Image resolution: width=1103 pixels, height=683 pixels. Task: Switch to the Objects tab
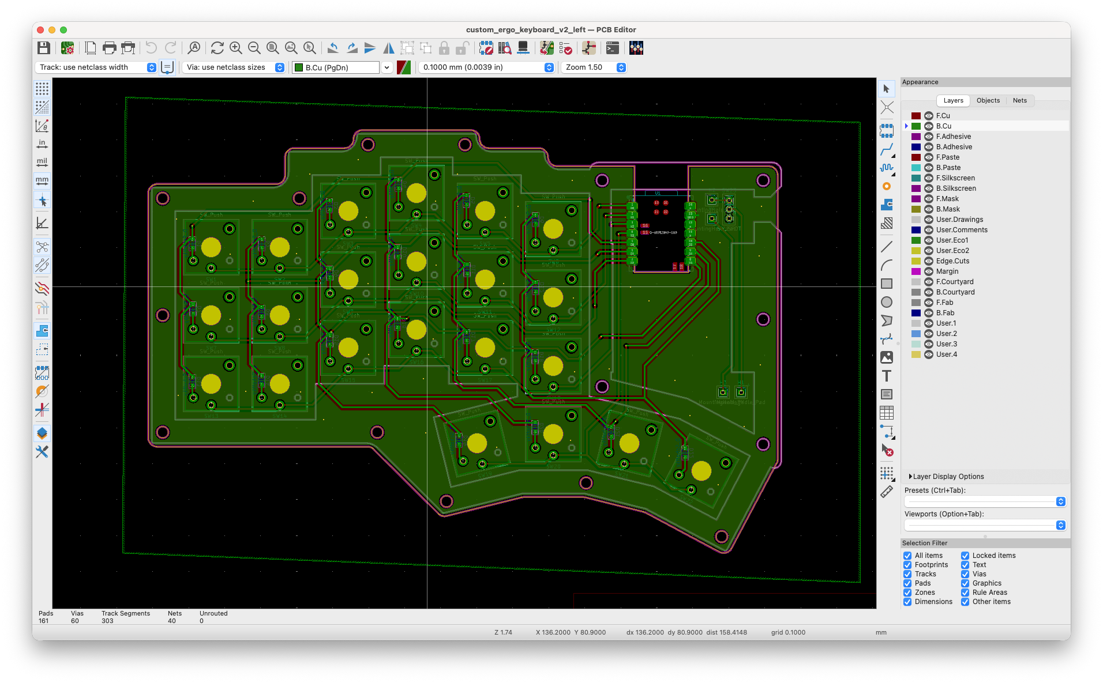pyautogui.click(x=988, y=100)
